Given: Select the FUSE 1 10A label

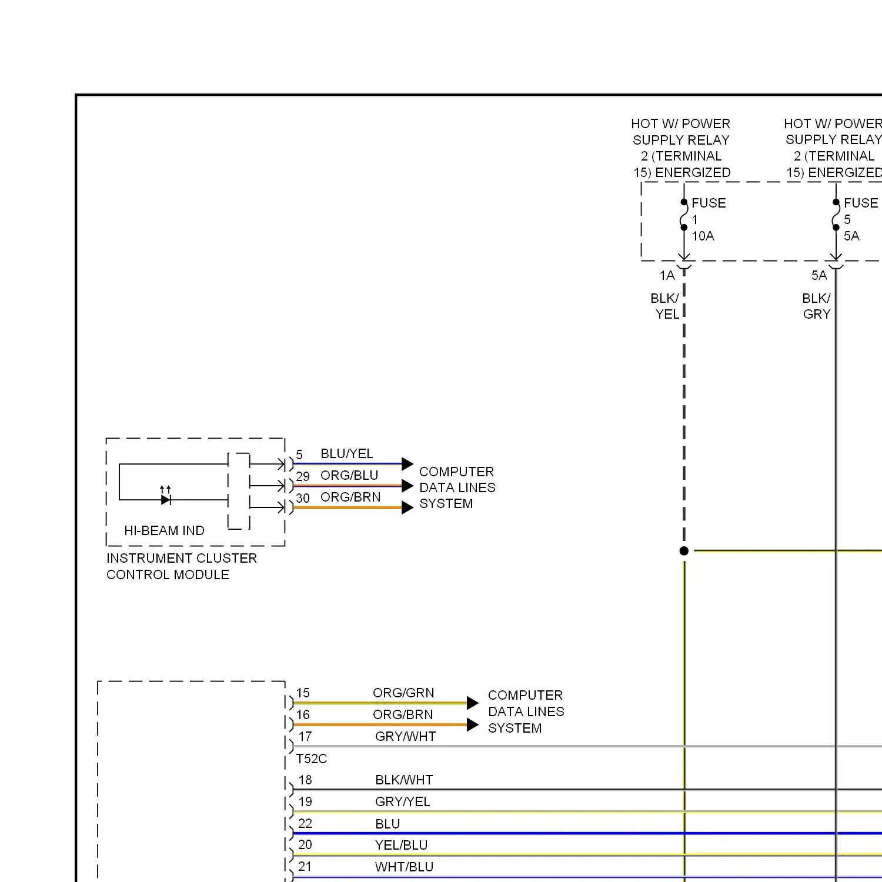Looking at the screenshot, I should 709,219.
